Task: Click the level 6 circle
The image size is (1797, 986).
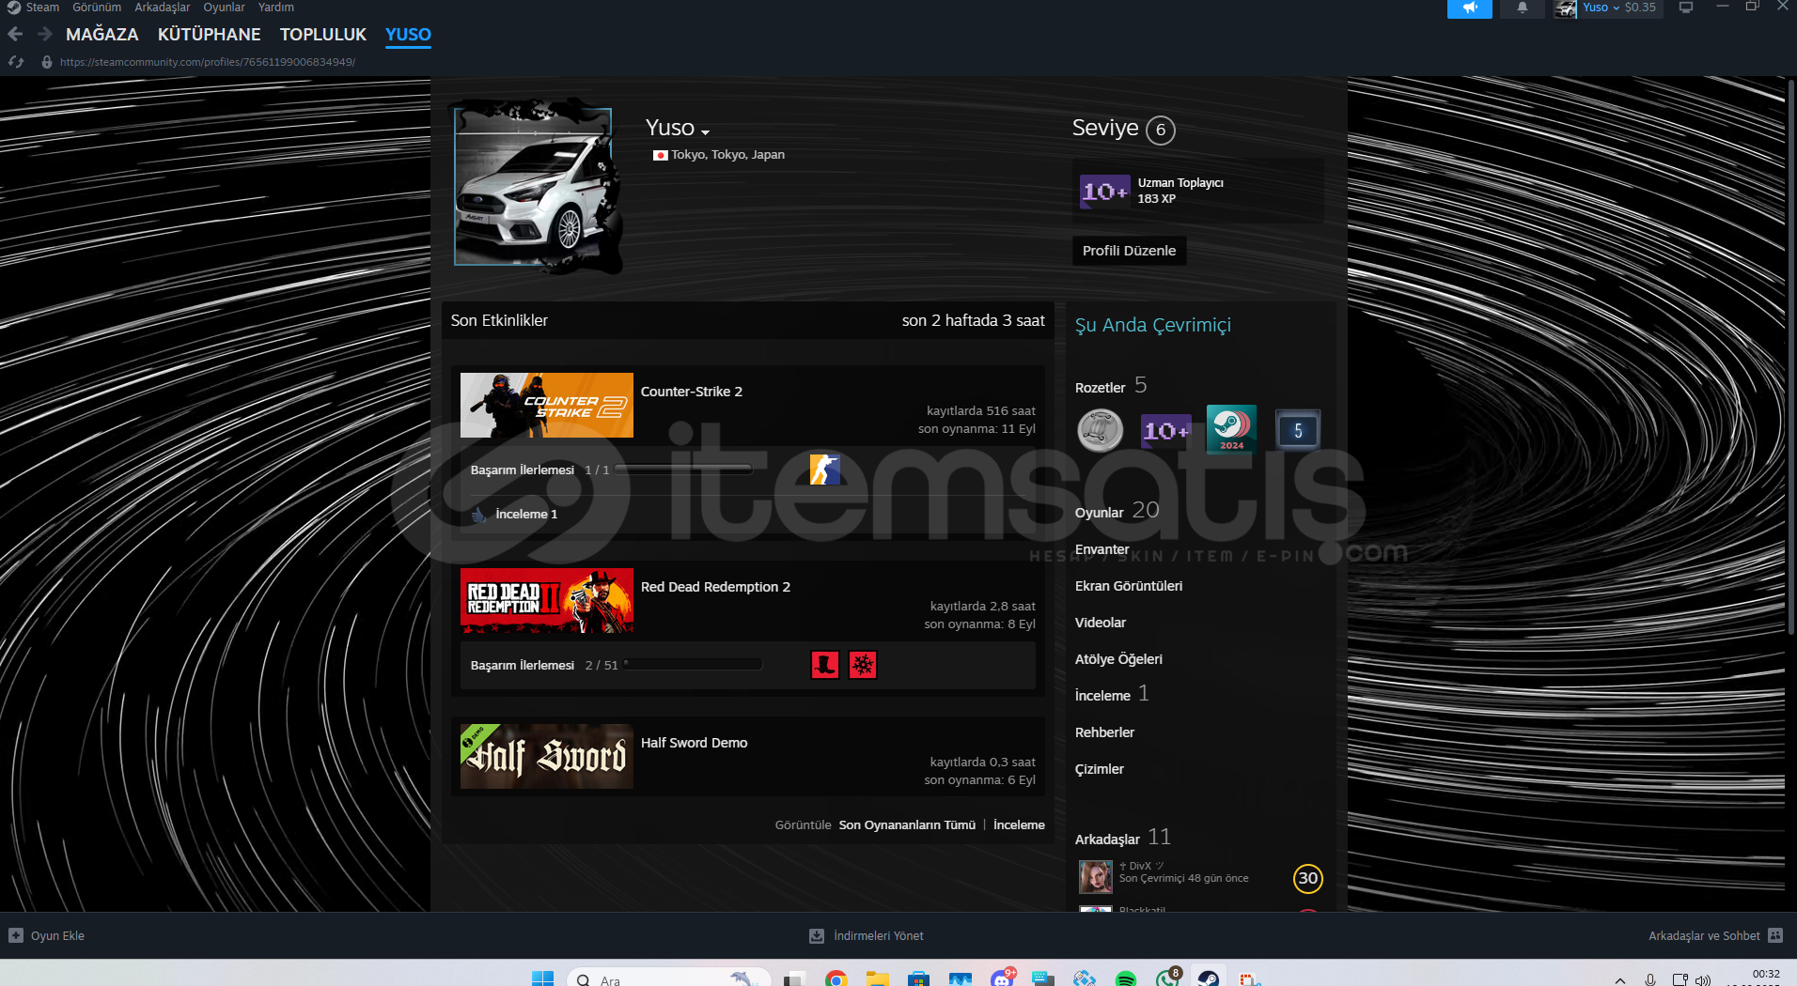Action: coord(1161,131)
